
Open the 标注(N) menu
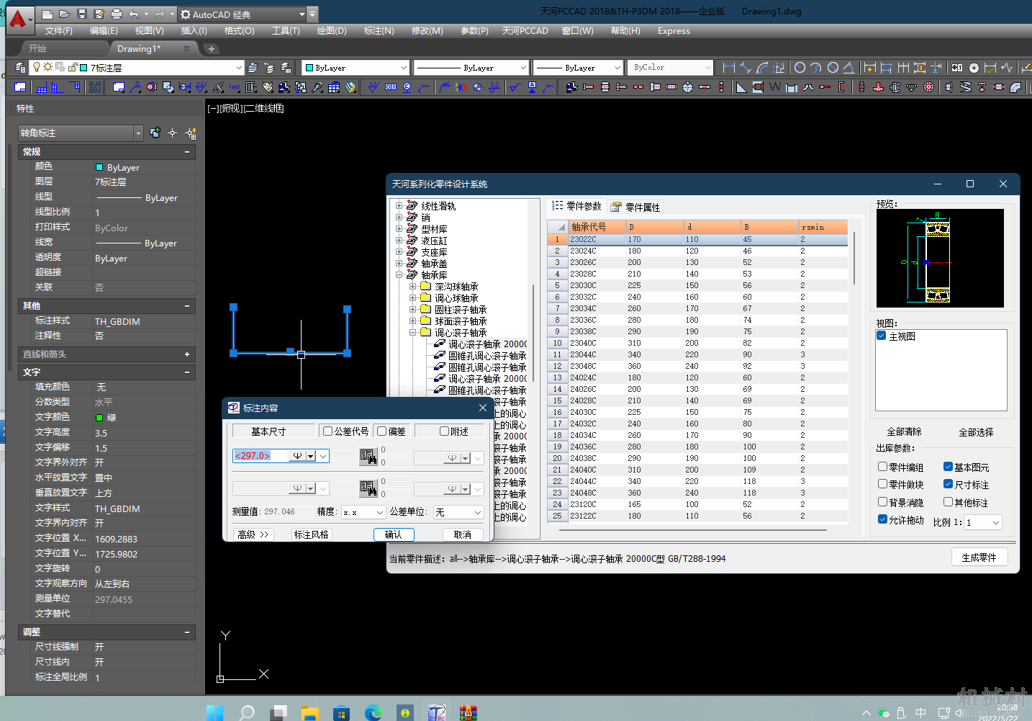379,31
